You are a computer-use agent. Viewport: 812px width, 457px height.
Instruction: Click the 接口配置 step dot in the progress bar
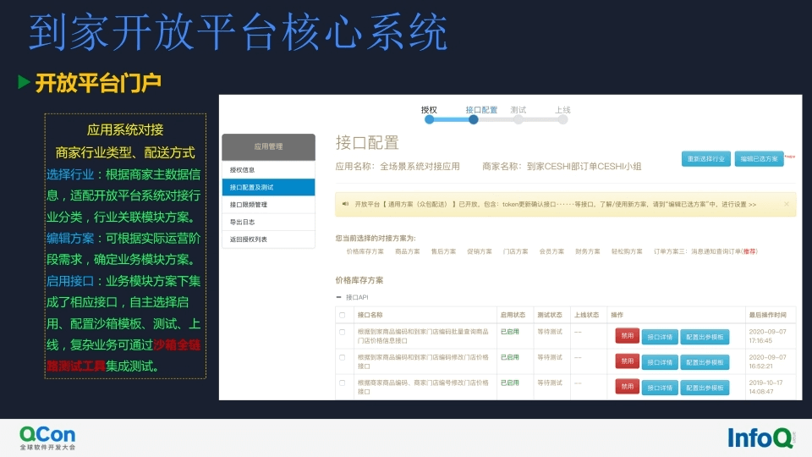click(x=474, y=119)
